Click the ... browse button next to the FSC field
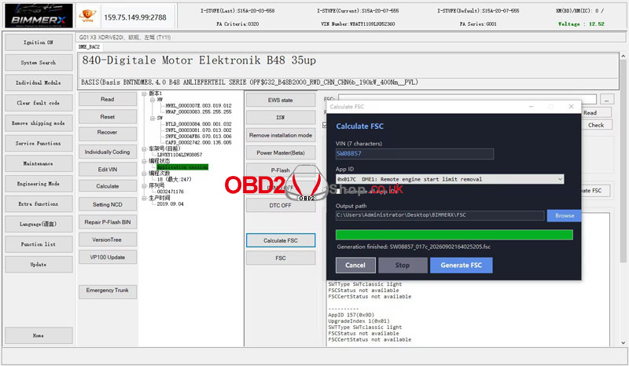Screen dimensions: 629x366 607,99
